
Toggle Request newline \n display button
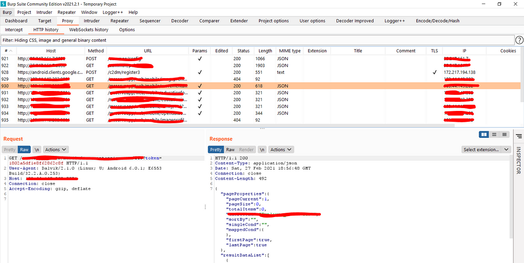pyautogui.click(x=37, y=150)
